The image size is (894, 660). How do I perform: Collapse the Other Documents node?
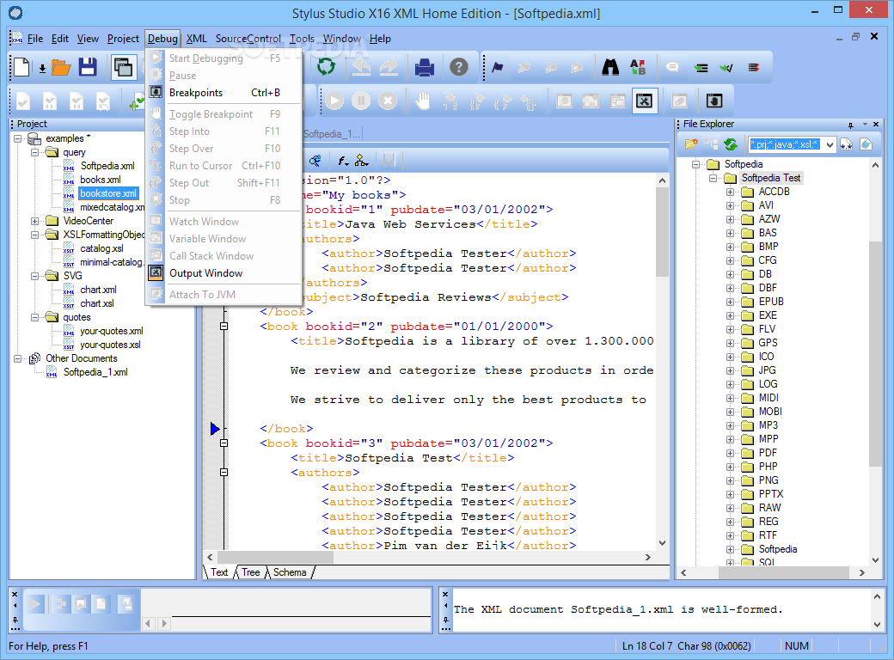[x=18, y=358]
